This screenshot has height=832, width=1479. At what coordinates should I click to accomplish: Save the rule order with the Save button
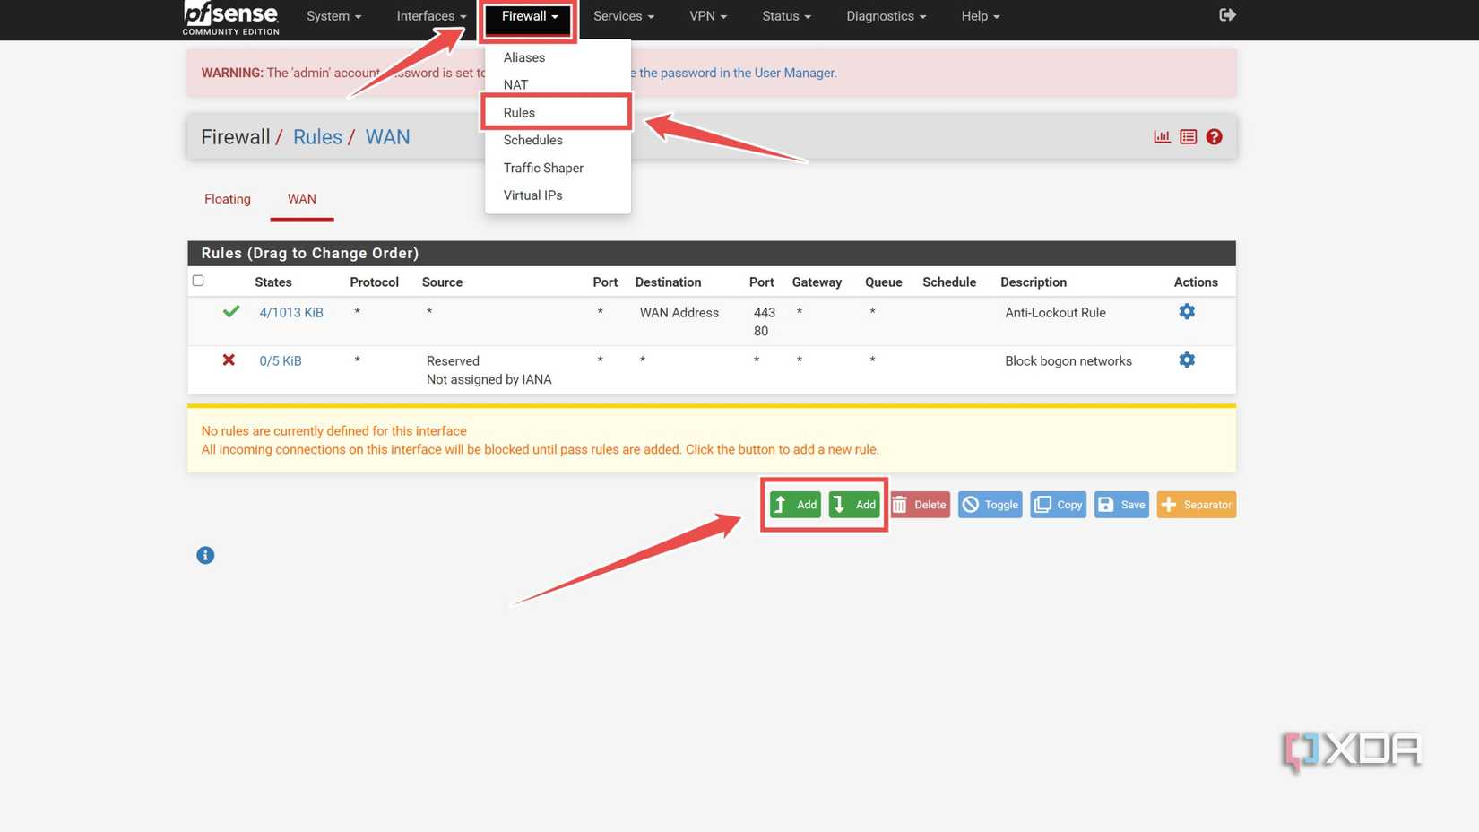pos(1120,504)
